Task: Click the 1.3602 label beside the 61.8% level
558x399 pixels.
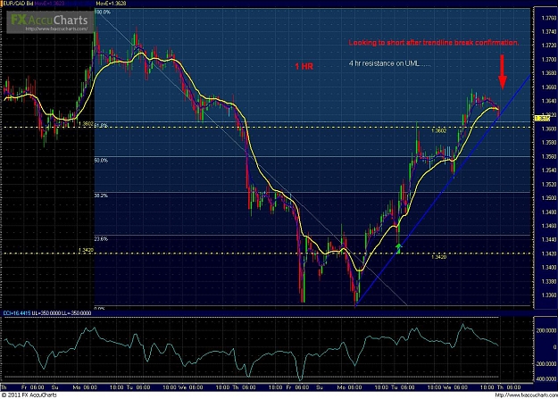Action: point(86,123)
